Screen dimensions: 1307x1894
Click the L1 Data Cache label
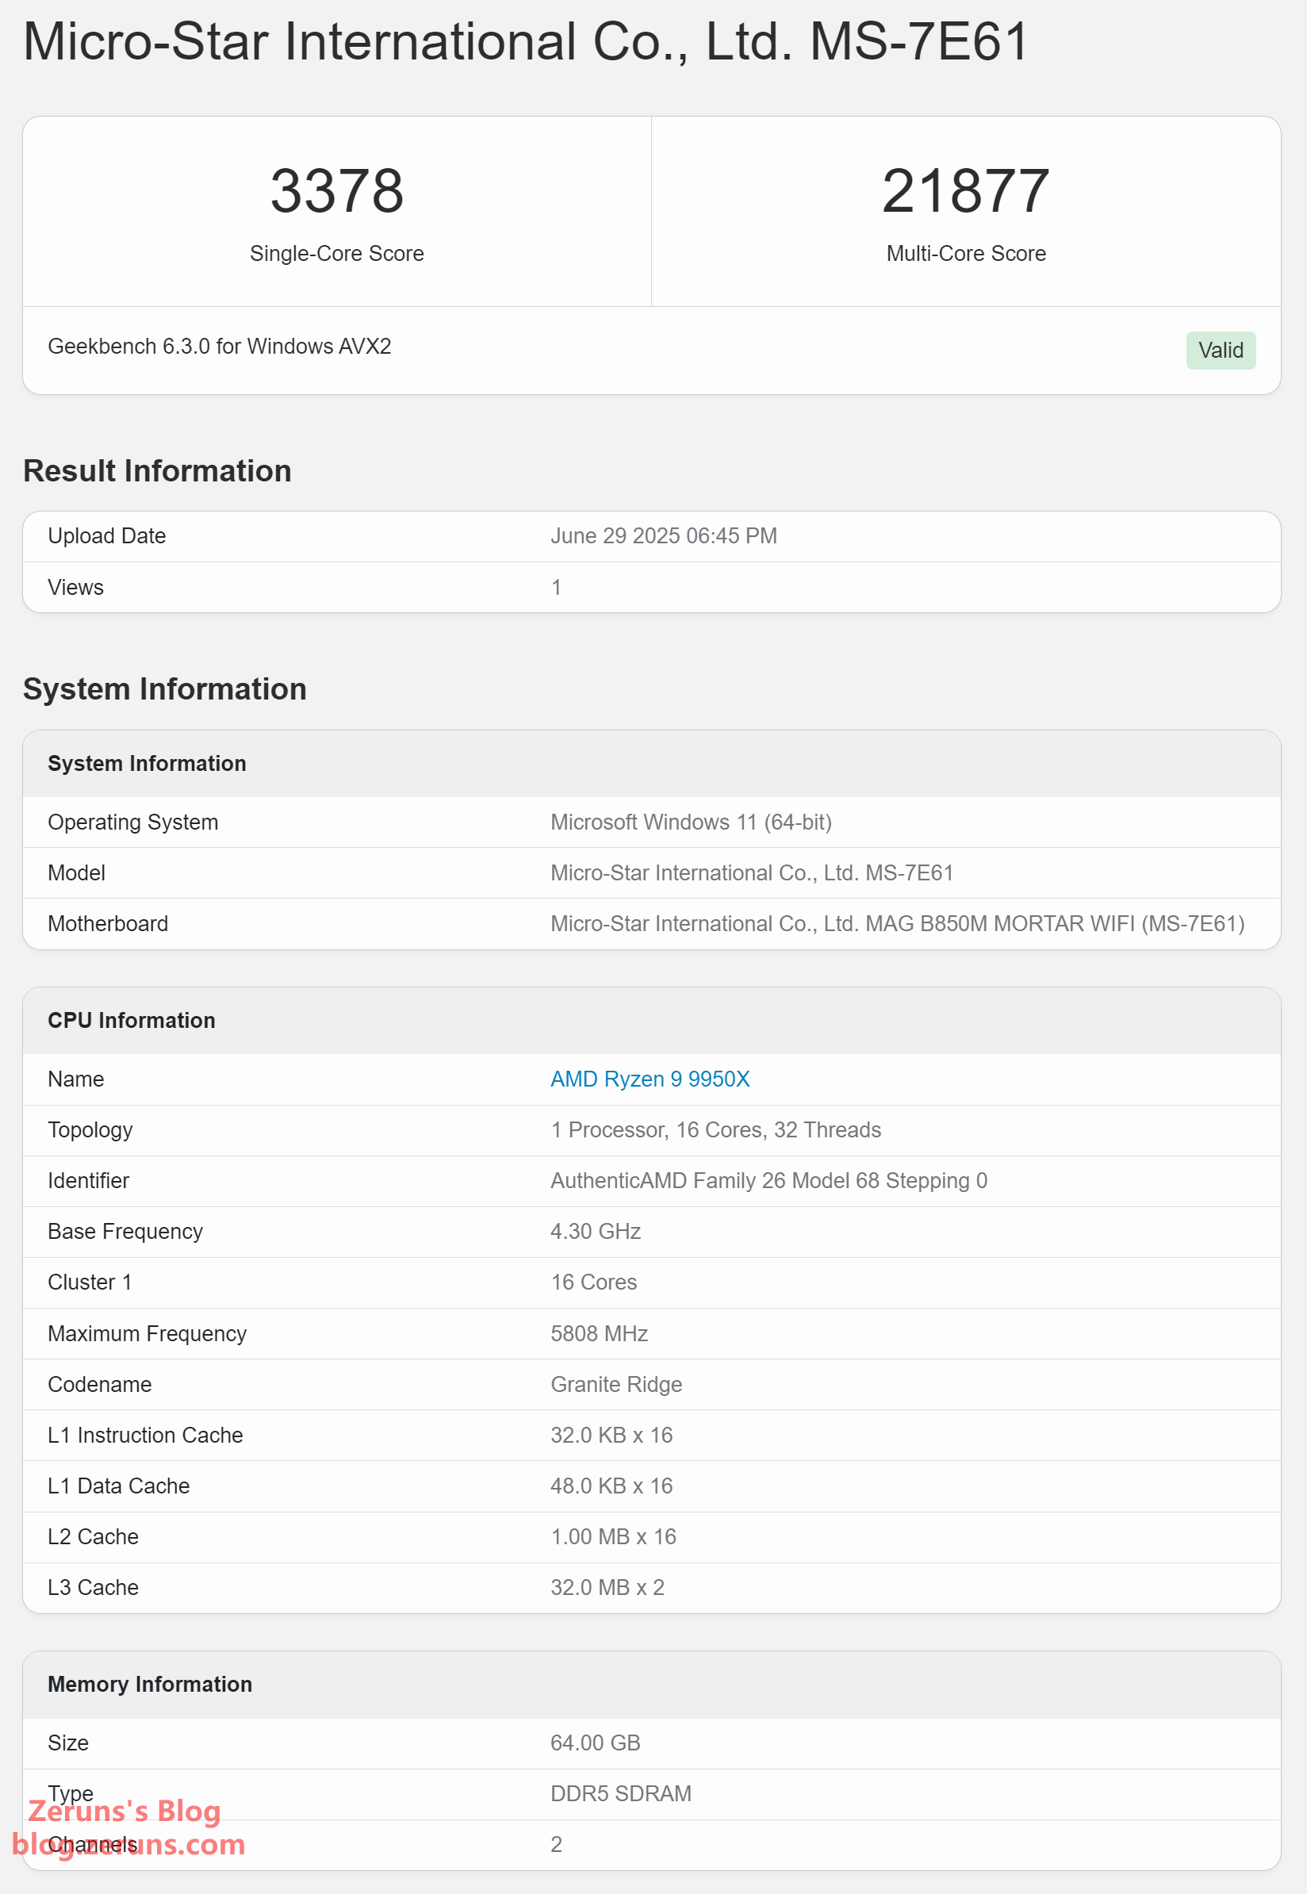(118, 1486)
